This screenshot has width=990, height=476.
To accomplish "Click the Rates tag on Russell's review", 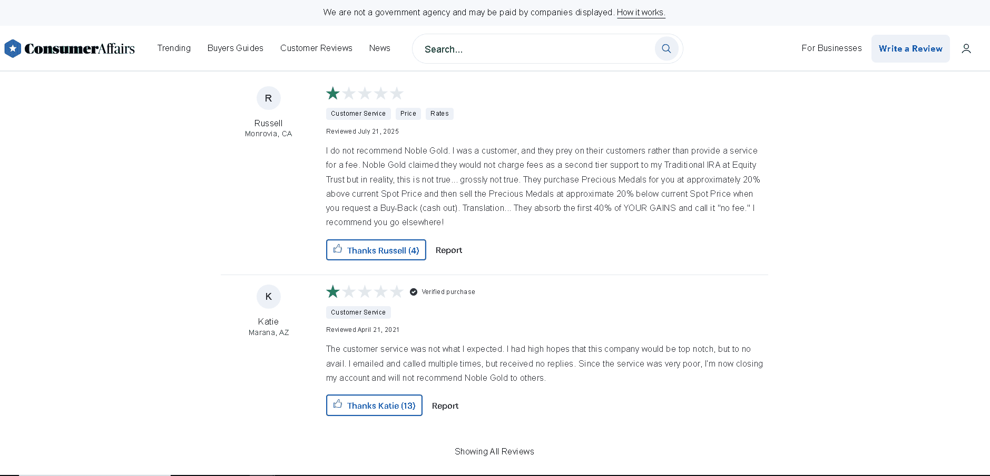I will click(439, 114).
